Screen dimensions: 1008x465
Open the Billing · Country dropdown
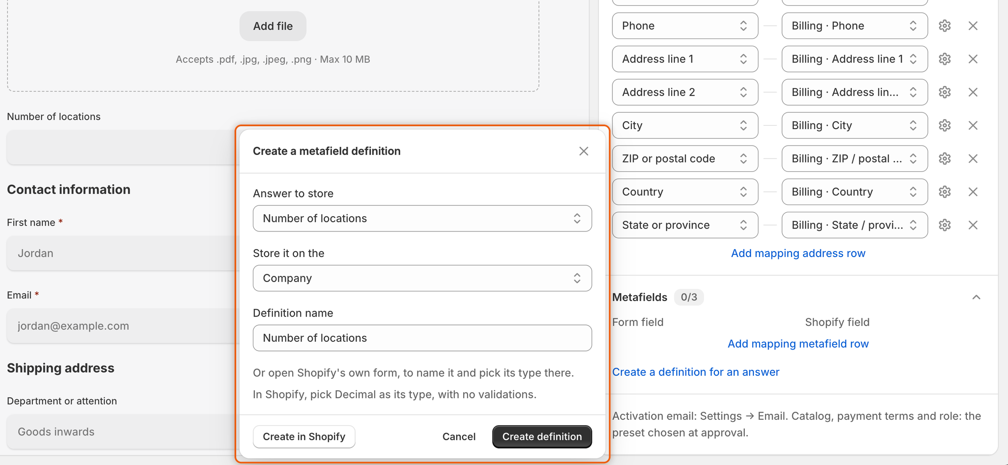coord(854,192)
